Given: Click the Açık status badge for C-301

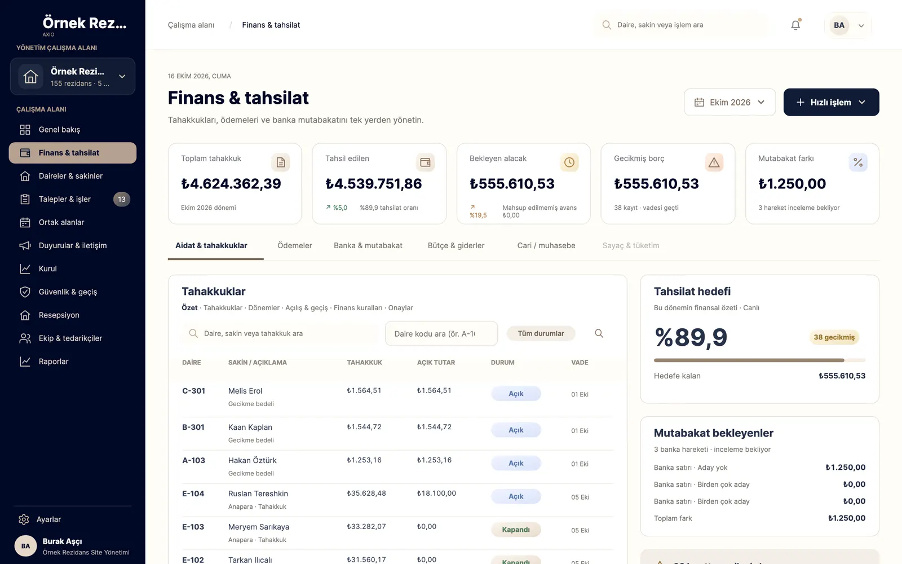Looking at the screenshot, I should tap(516, 394).
